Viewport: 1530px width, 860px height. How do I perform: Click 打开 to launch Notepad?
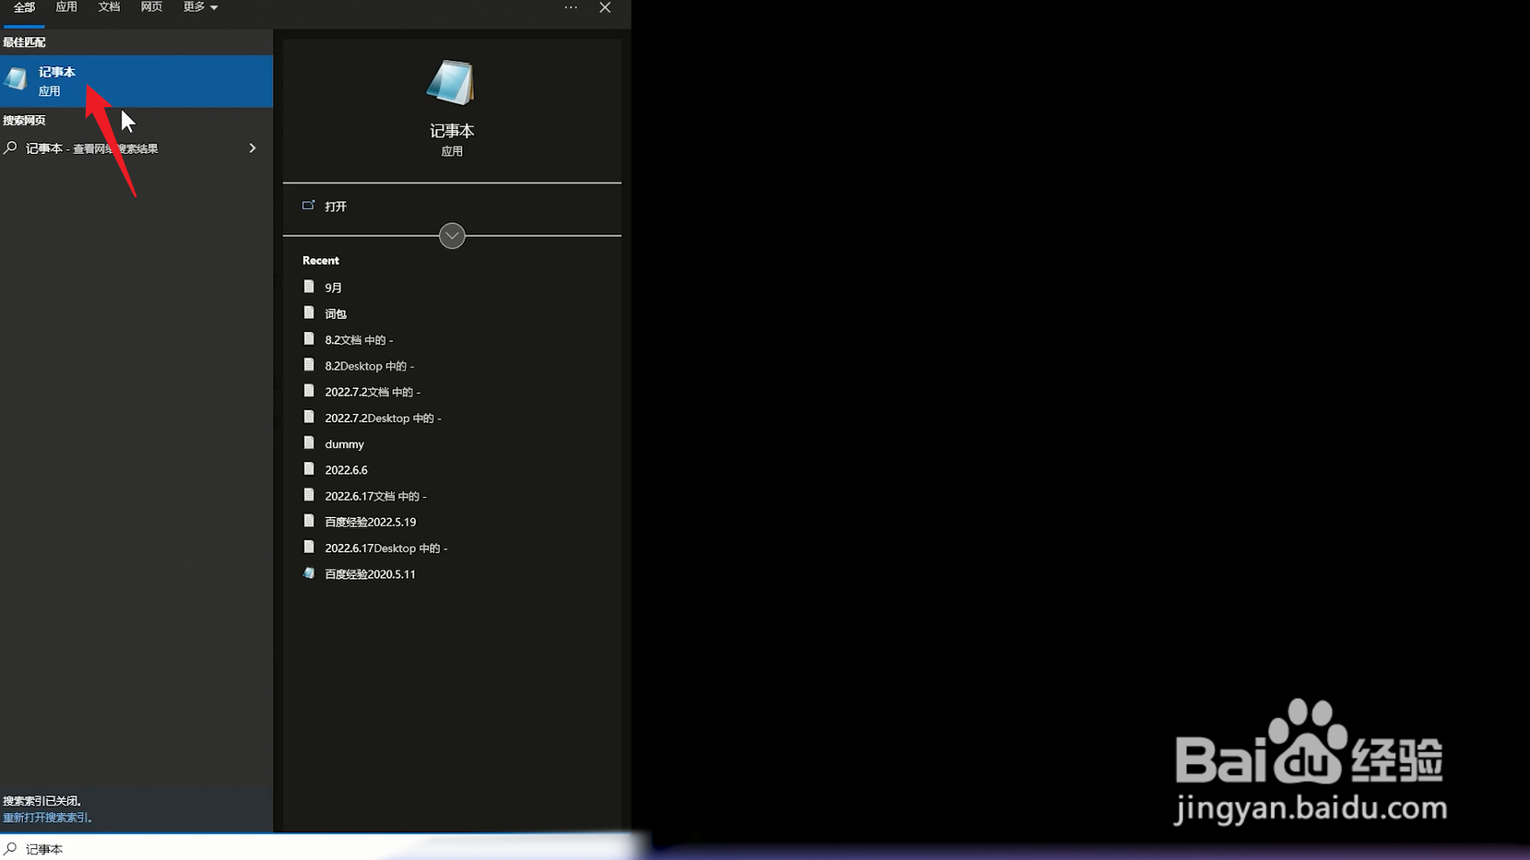click(336, 206)
